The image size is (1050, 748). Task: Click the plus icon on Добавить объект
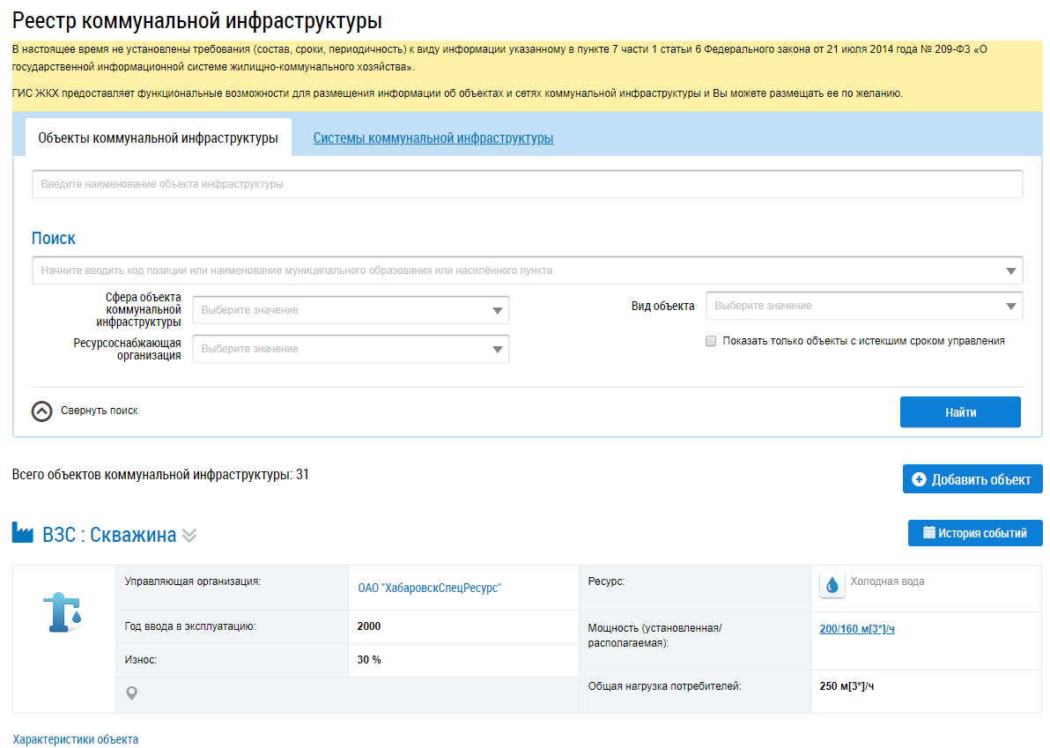[x=919, y=479]
